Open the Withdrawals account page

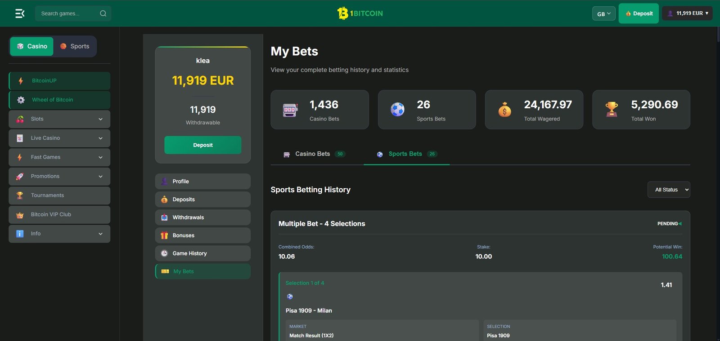click(203, 217)
